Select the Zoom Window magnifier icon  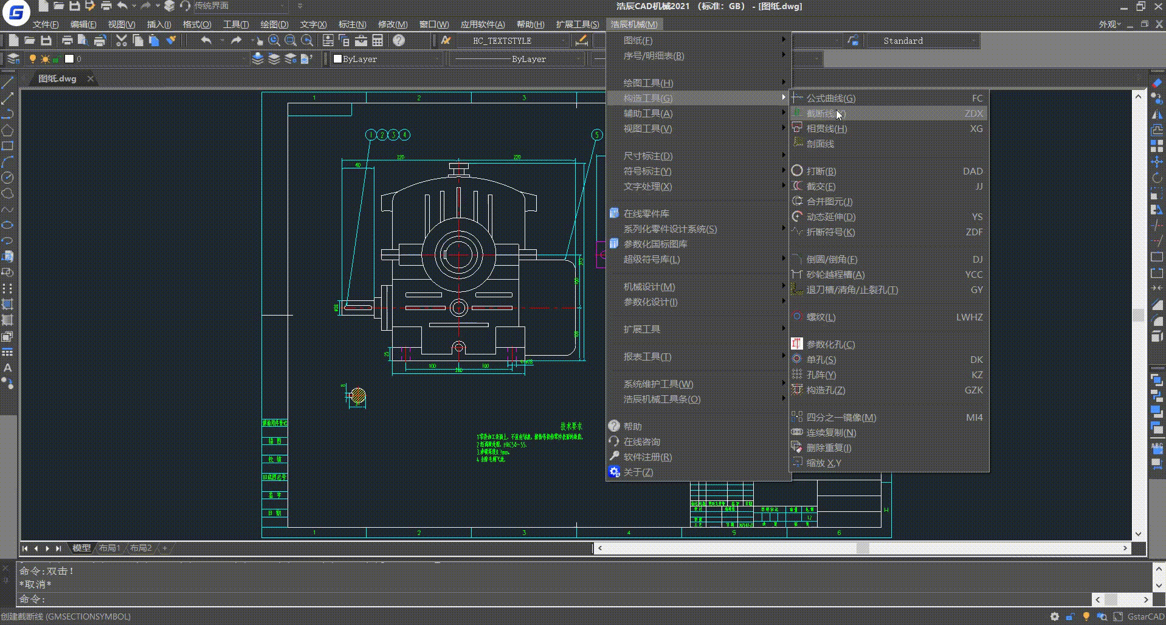click(x=291, y=41)
